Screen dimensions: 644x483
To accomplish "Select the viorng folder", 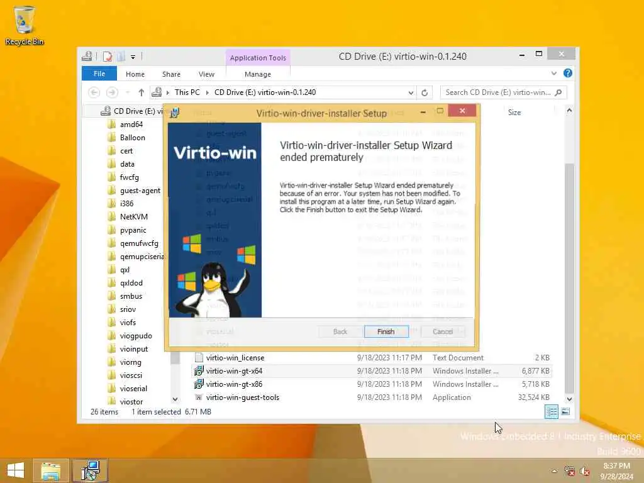I will (131, 362).
